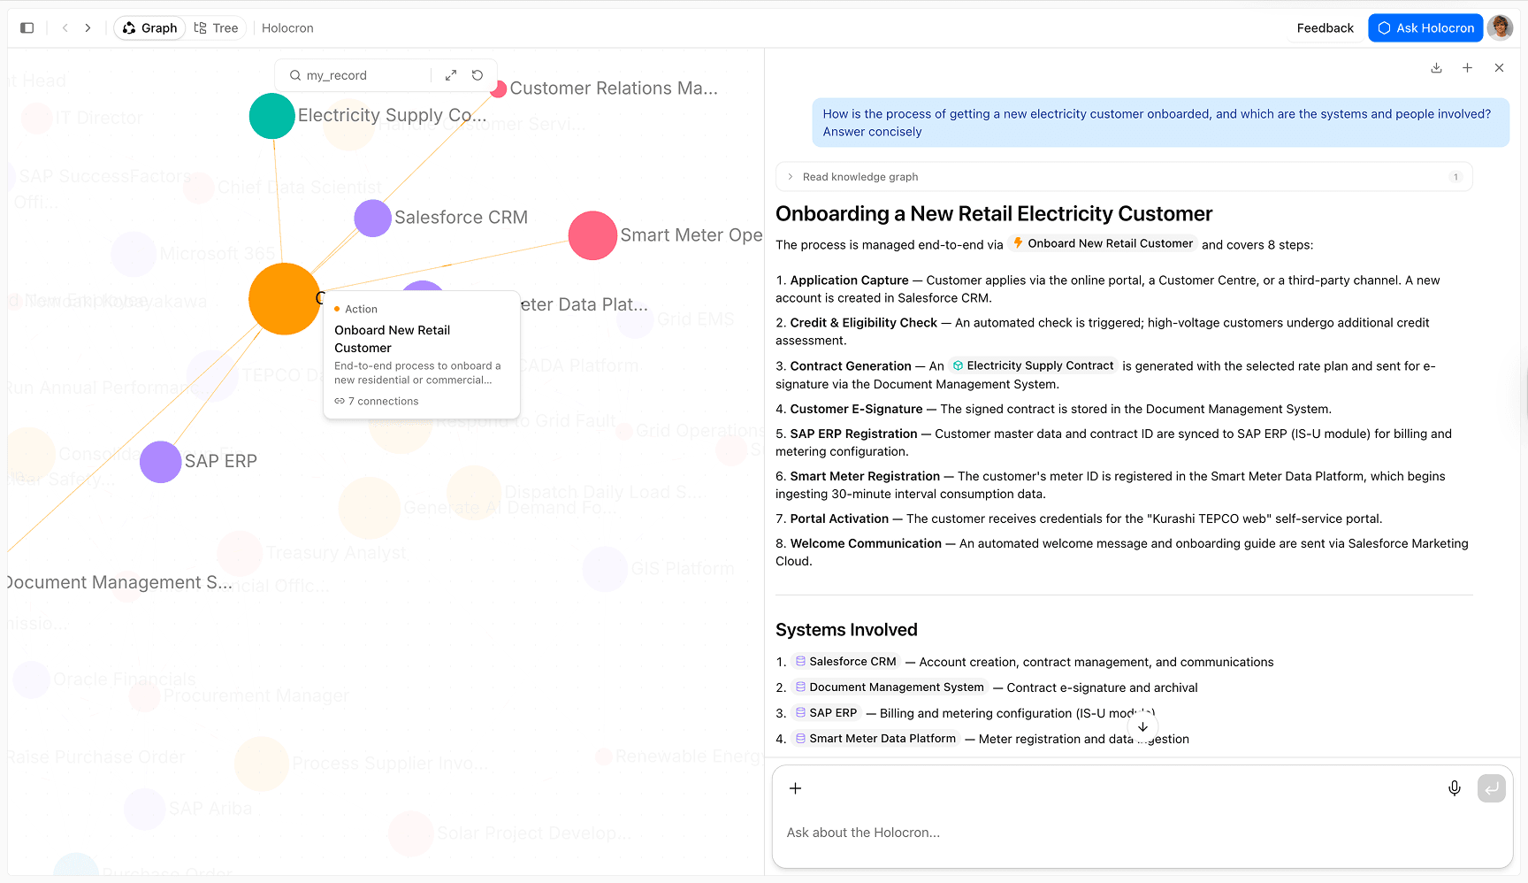Open the user profile avatar
1528x883 pixels.
(1500, 28)
